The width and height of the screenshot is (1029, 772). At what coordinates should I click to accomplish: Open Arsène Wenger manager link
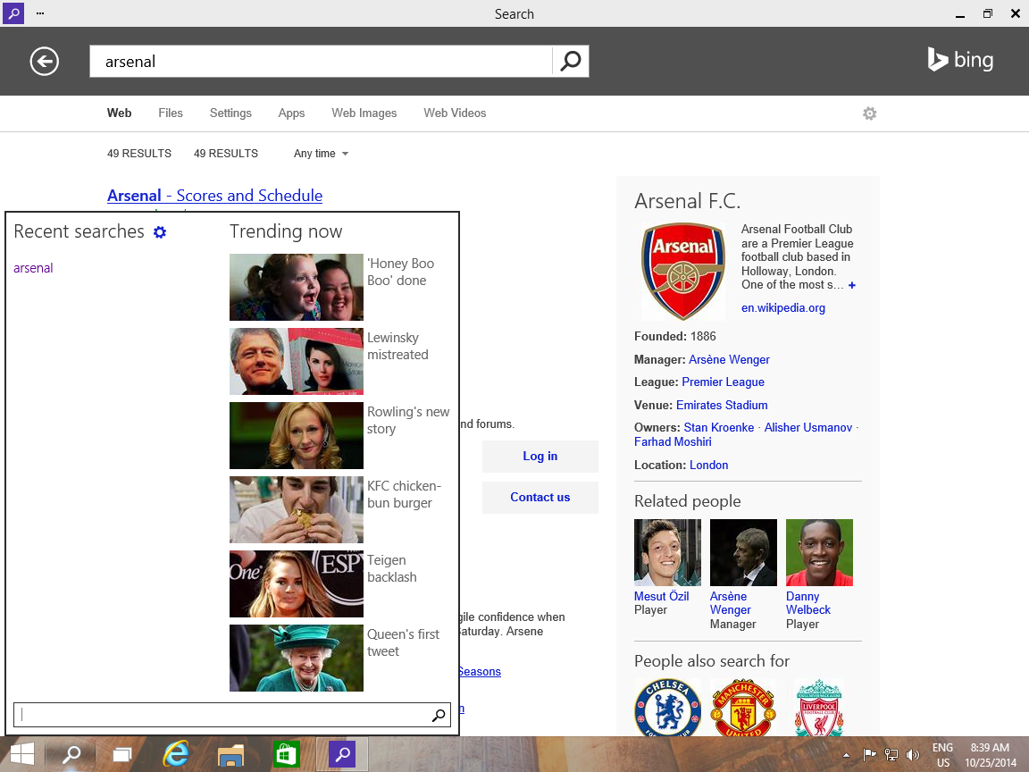(x=729, y=360)
